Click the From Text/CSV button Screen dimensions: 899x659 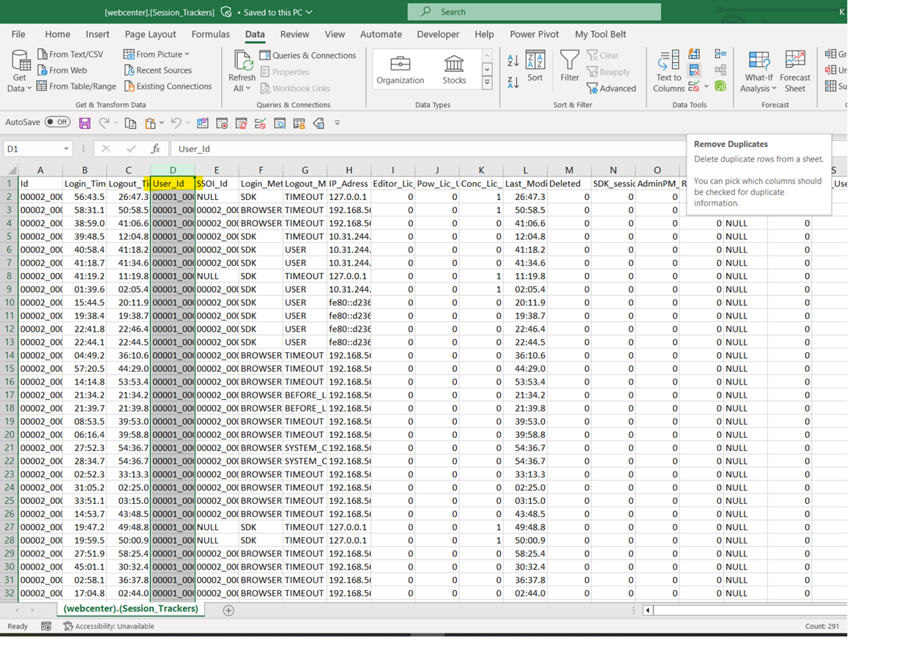click(x=70, y=54)
